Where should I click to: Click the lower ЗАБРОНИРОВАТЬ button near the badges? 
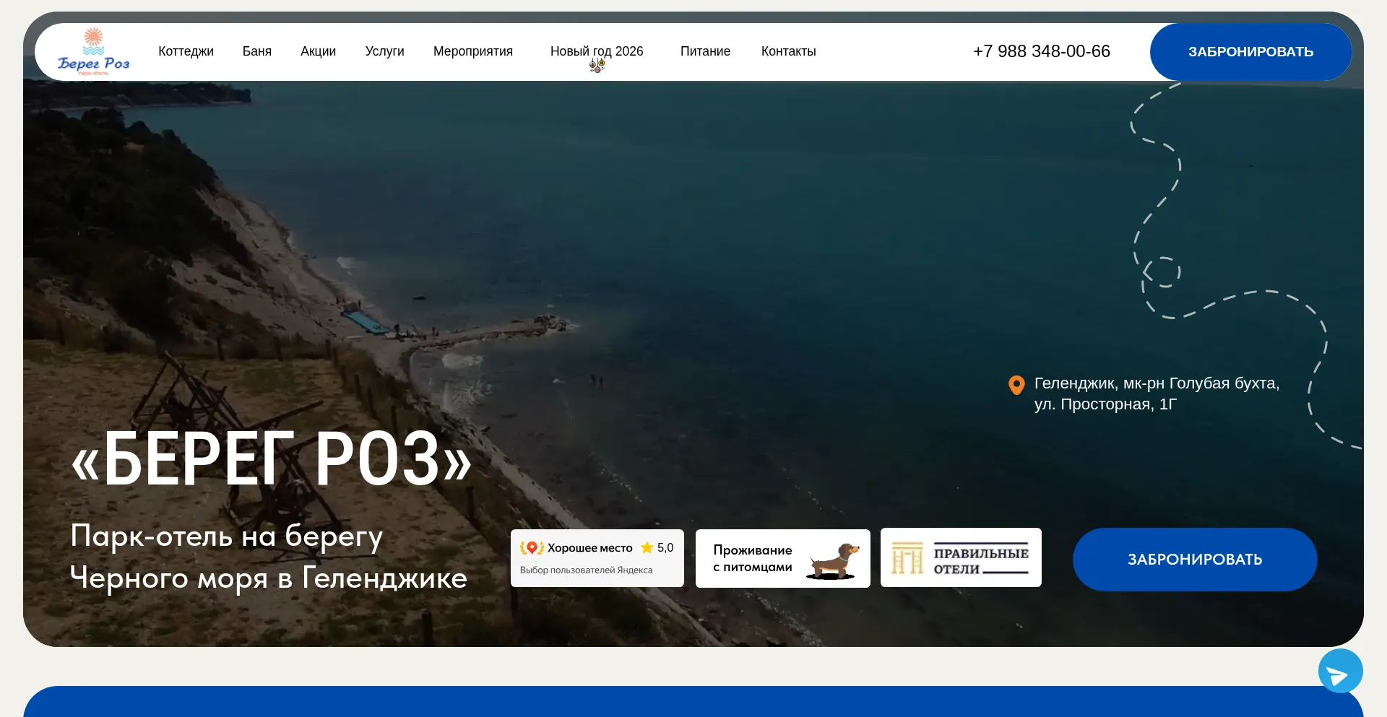point(1195,559)
